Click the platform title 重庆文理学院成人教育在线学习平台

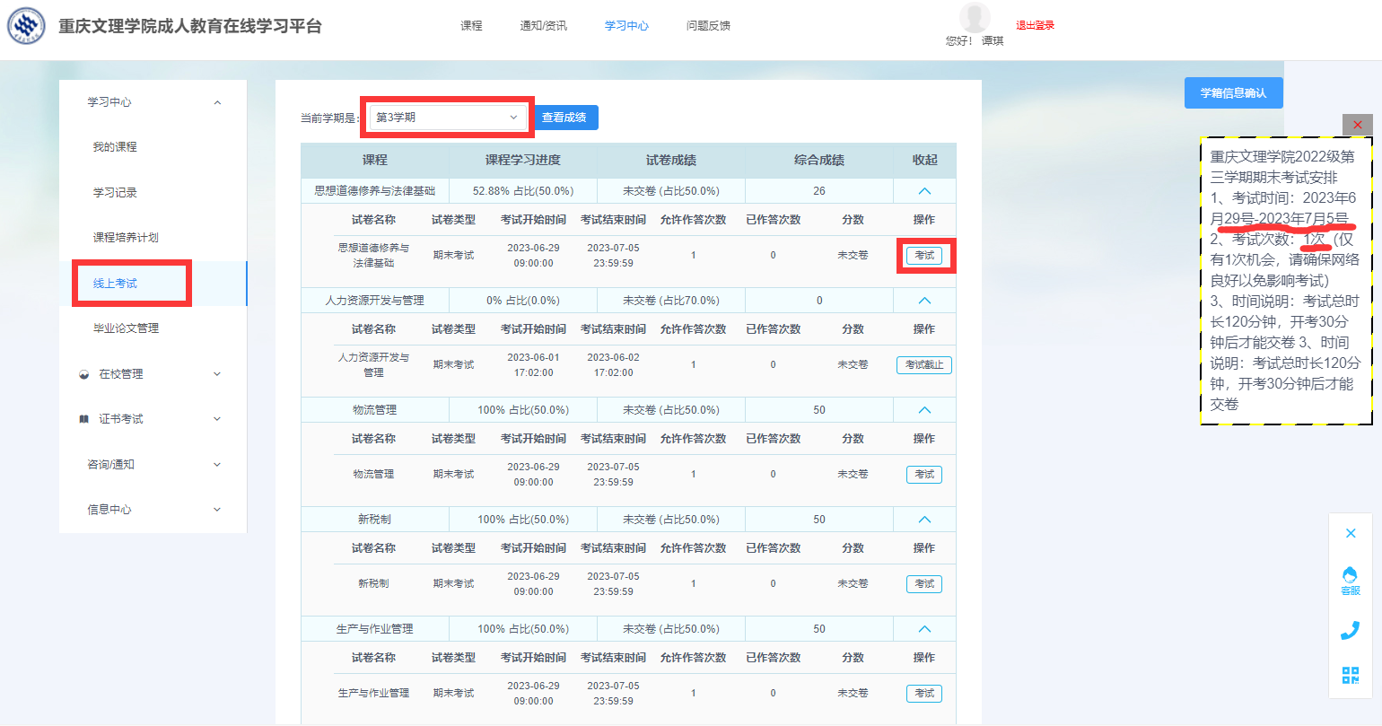tap(190, 26)
